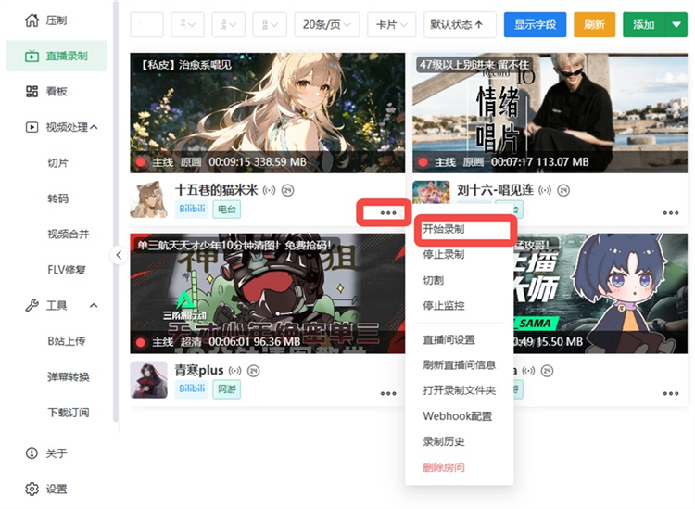695x509 pixels.
Task: Collapse the sidebar with arrow handle
Action: point(119,255)
